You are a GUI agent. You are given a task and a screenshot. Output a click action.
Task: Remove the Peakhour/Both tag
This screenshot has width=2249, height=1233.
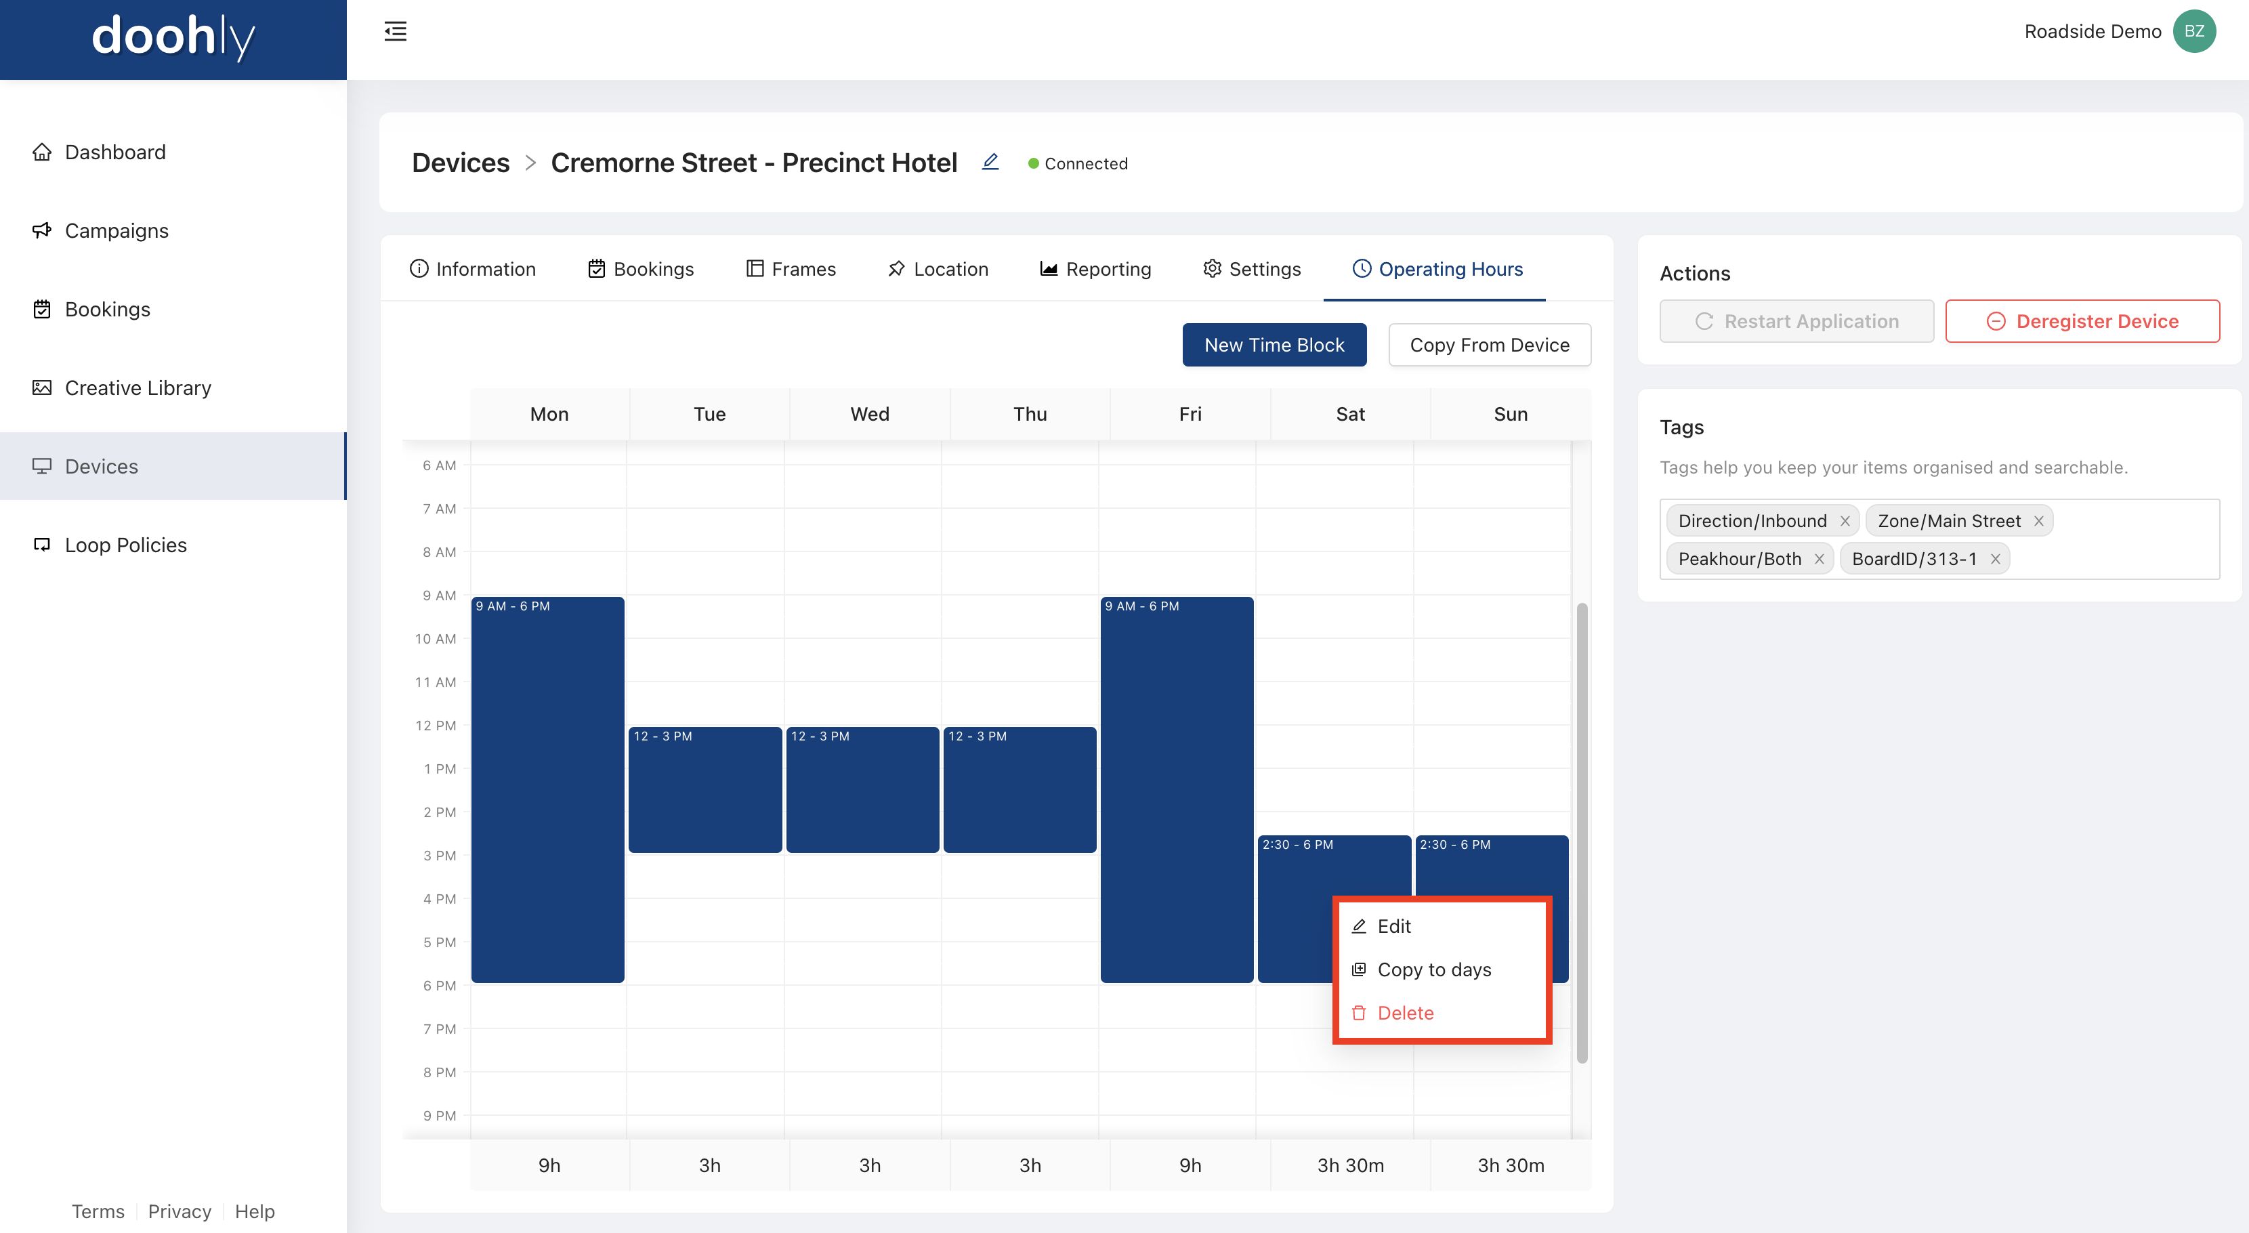(1820, 560)
